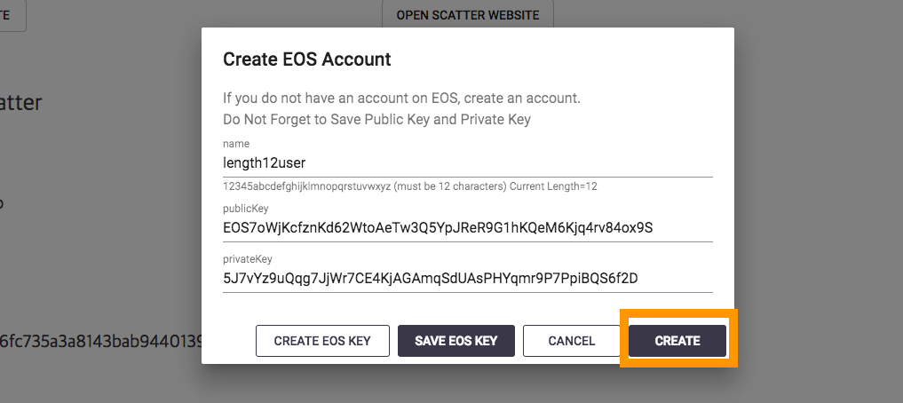Screen dimensions: 903x403
Task: Select the privateKey input field
Action: pyautogui.click(x=467, y=279)
